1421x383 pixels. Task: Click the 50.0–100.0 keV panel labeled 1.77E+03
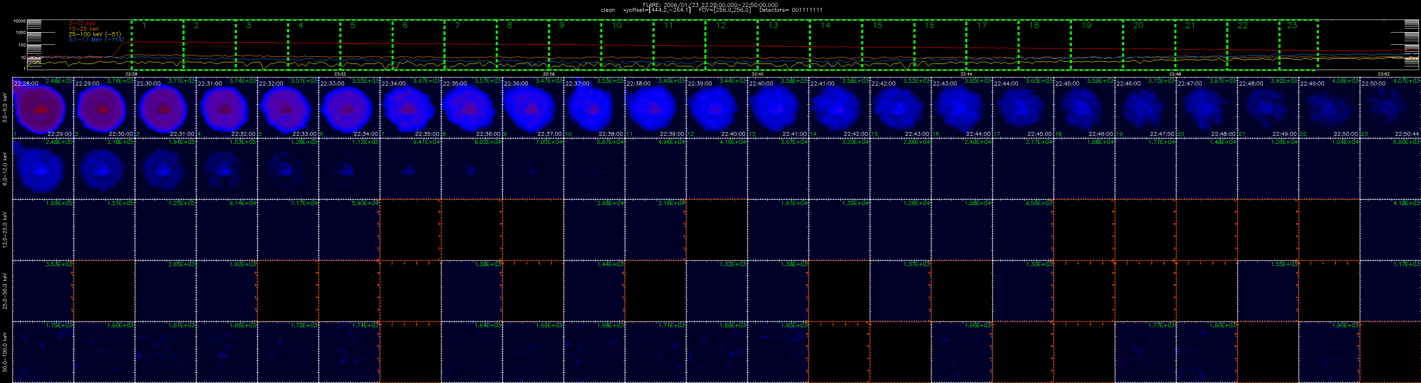(1145, 352)
